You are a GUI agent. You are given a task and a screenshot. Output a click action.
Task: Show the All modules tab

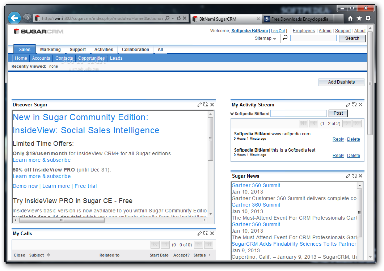pyautogui.click(x=160, y=50)
